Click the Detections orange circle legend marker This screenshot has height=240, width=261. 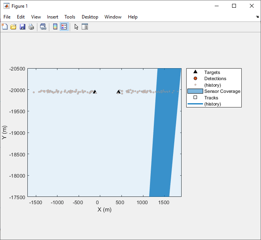195,78
